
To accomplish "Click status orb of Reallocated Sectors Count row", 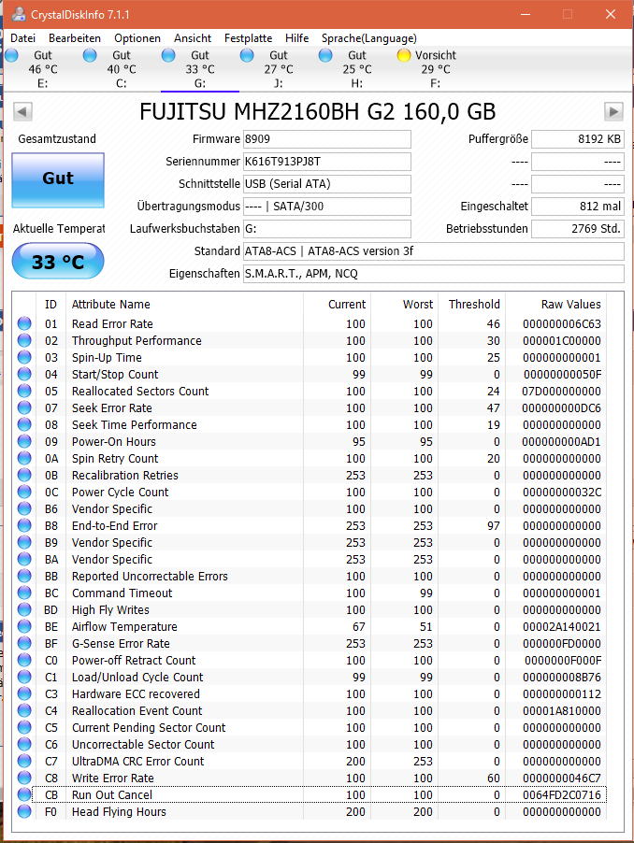I will [24, 391].
